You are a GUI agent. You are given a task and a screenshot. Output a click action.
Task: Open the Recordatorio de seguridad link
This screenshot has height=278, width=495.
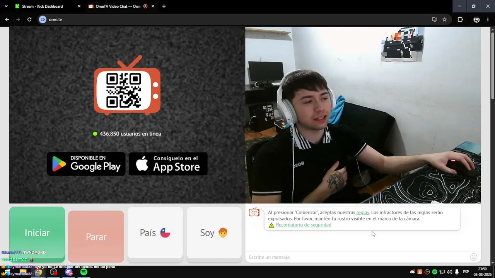304,225
